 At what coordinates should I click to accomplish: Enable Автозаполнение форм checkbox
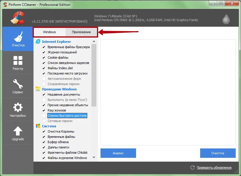point(44,79)
